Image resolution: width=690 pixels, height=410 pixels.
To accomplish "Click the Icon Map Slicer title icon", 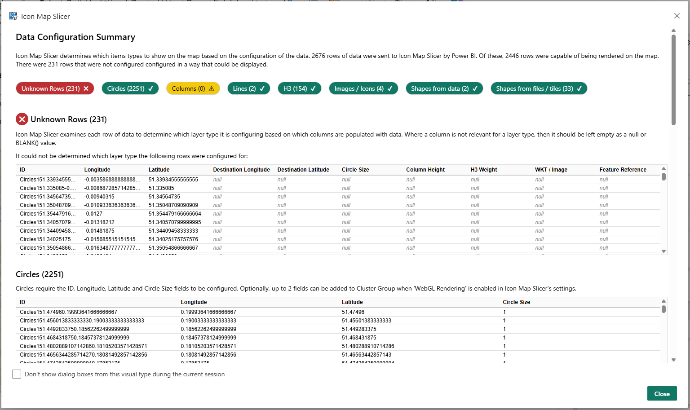I will [13, 16].
